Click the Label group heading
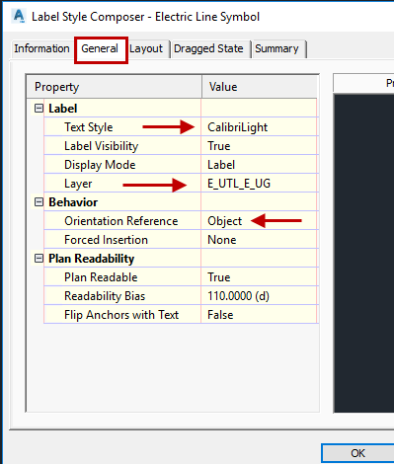Screen dimensions: 394x464 [63, 109]
